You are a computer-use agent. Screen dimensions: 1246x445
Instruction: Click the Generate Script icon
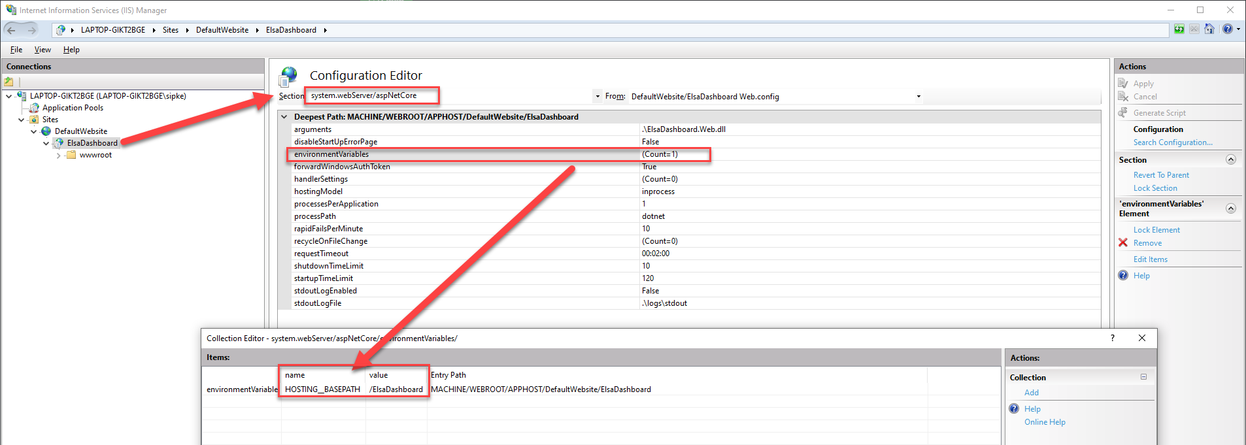[1123, 112]
